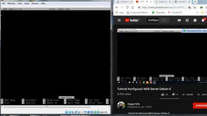207x116 pixels.
Task: Open the File menu in VirtualBox
Action: click(x=4, y=4)
